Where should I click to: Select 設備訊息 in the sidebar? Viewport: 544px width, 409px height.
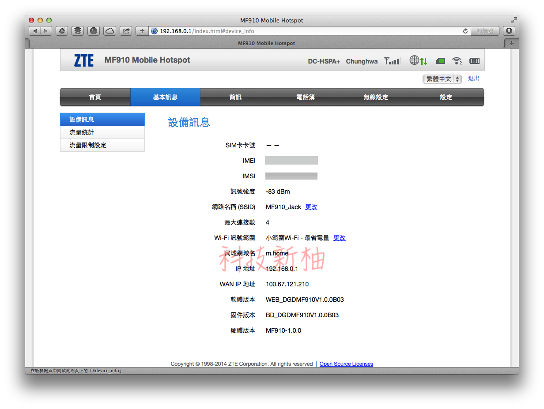click(102, 120)
